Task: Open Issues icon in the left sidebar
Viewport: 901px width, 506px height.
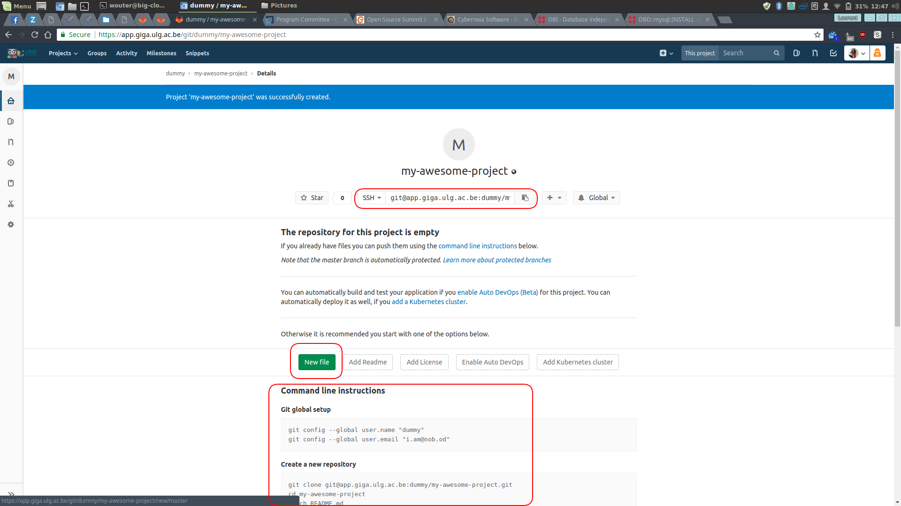Action: (x=11, y=121)
